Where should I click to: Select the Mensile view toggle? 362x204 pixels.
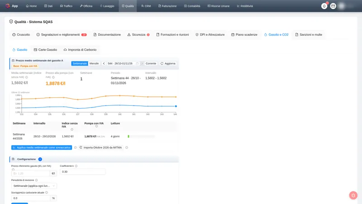[x=94, y=63]
